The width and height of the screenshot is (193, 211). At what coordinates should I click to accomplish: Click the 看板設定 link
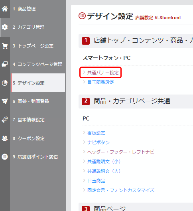96,133
